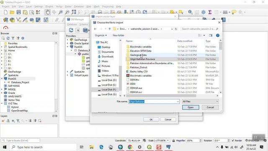Go up one folder level in file dialog

110,29
